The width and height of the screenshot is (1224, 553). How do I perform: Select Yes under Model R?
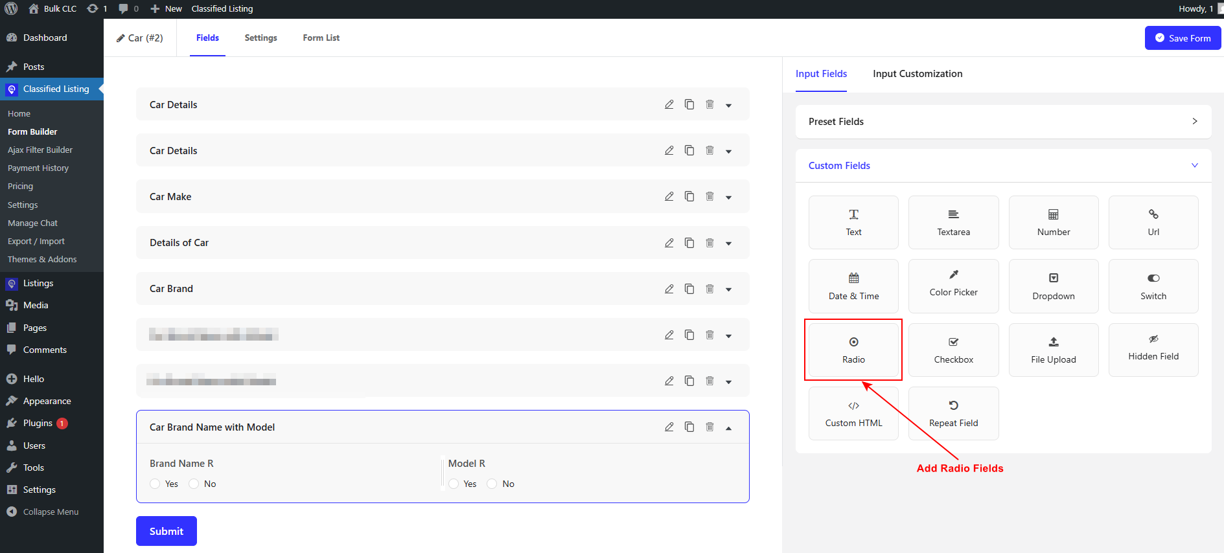click(x=454, y=484)
